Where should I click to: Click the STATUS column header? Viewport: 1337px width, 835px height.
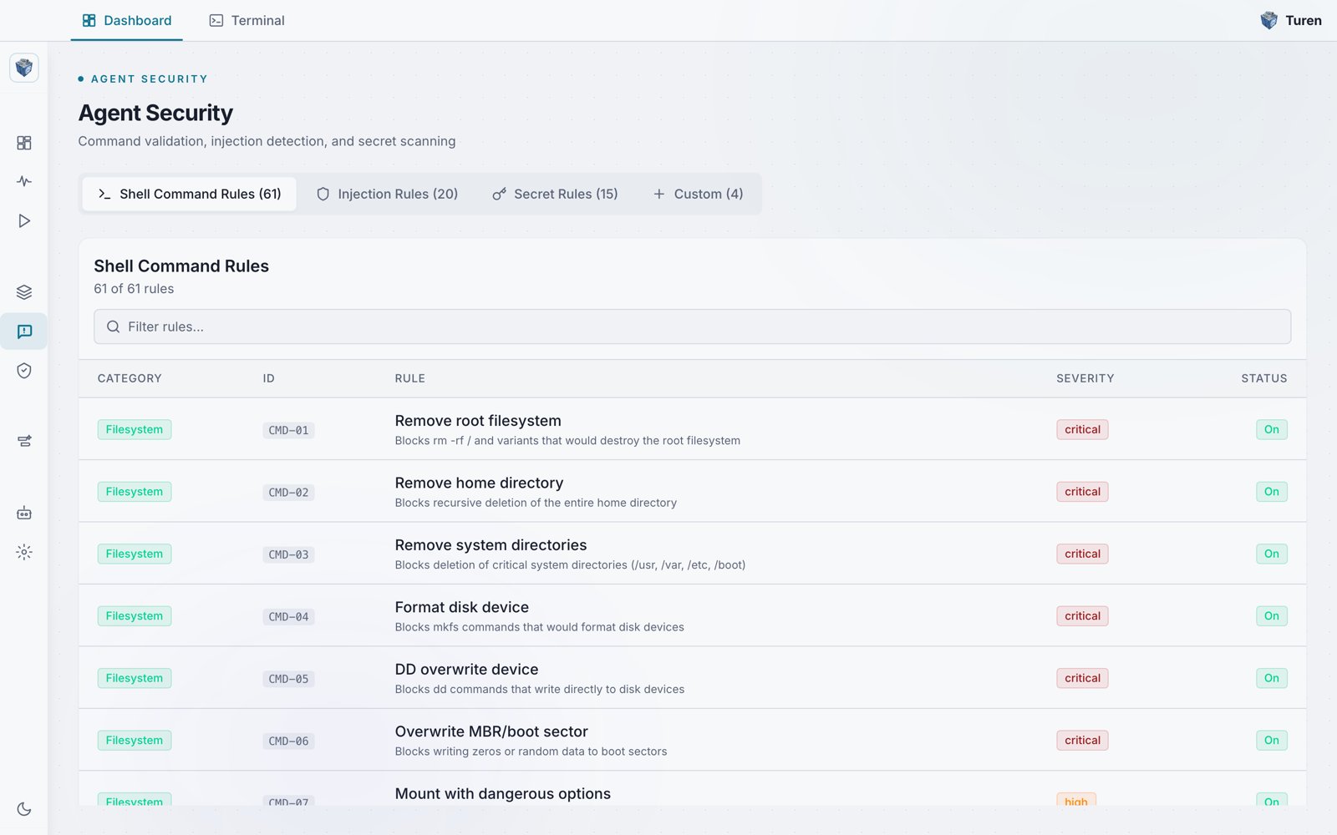pos(1263,378)
